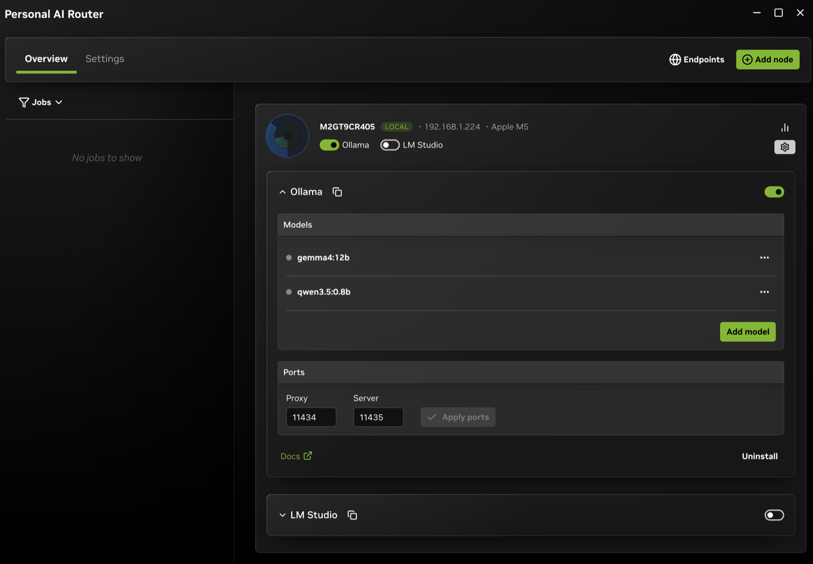
Task: Click the M2GT9CR405 node avatar
Action: pos(287,136)
